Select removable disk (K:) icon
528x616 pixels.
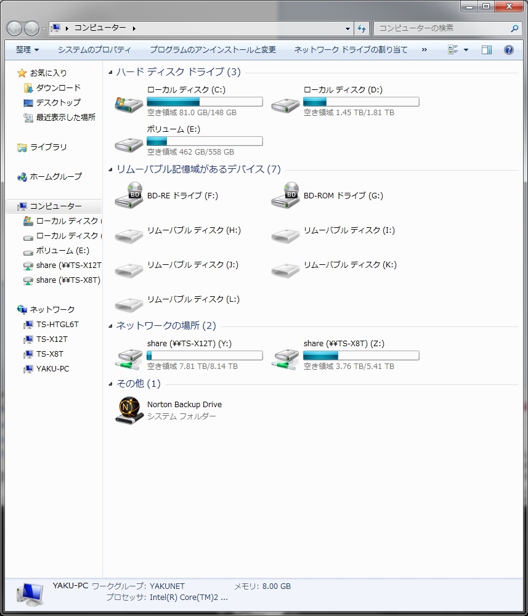(x=285, y=270)
